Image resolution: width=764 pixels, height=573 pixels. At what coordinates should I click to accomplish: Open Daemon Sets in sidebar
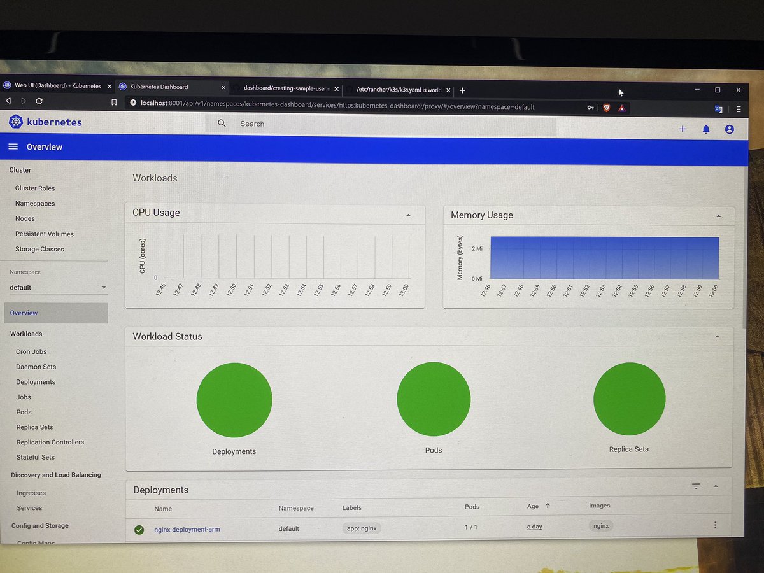(36, 367)
